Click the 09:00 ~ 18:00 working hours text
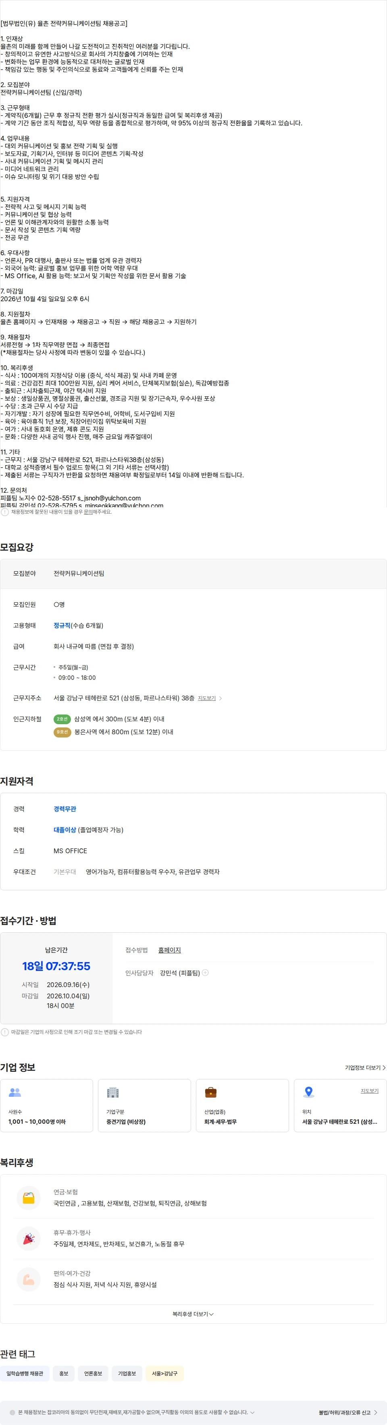 click(77, 678)
